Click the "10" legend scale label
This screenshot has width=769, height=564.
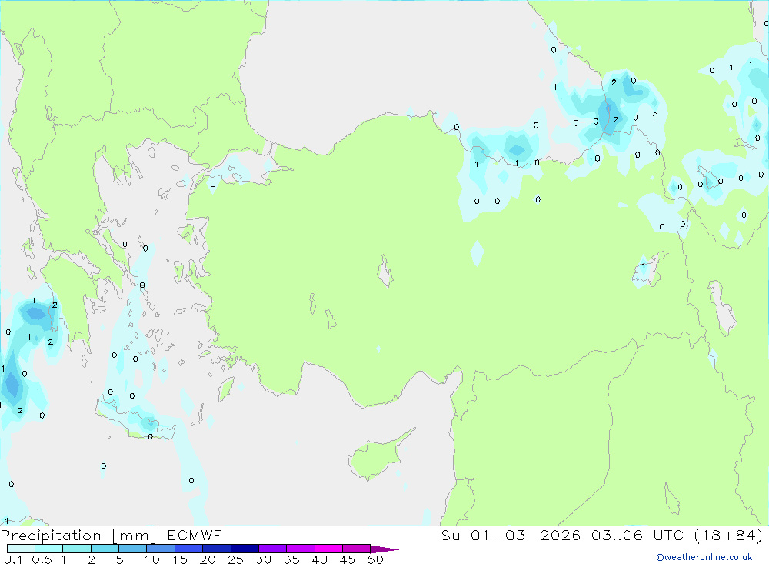pos(152,559)
